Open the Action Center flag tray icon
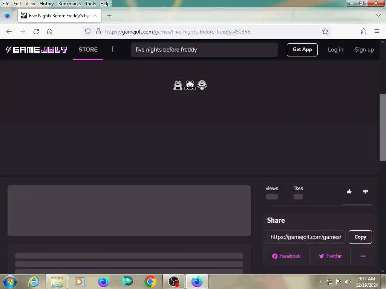 point(339,281)
